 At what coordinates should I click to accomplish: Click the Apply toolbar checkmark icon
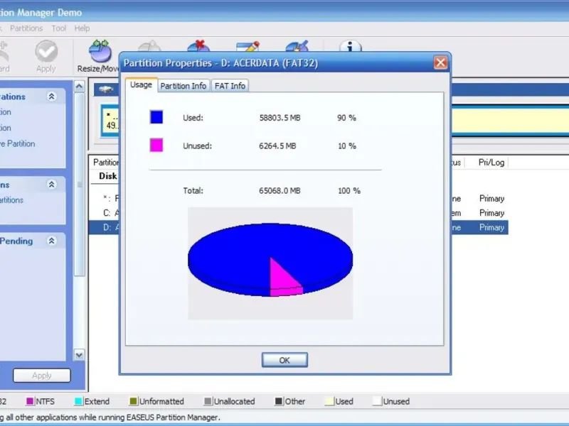click(46, 51)
